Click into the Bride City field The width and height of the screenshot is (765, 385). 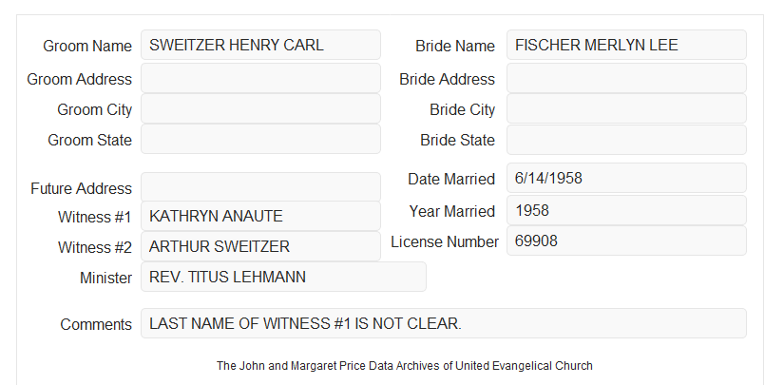pyautogui.click(x=626, y=108)
